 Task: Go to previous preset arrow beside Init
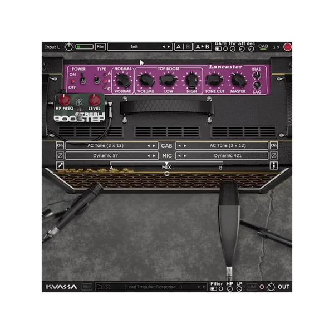(164, 47)
